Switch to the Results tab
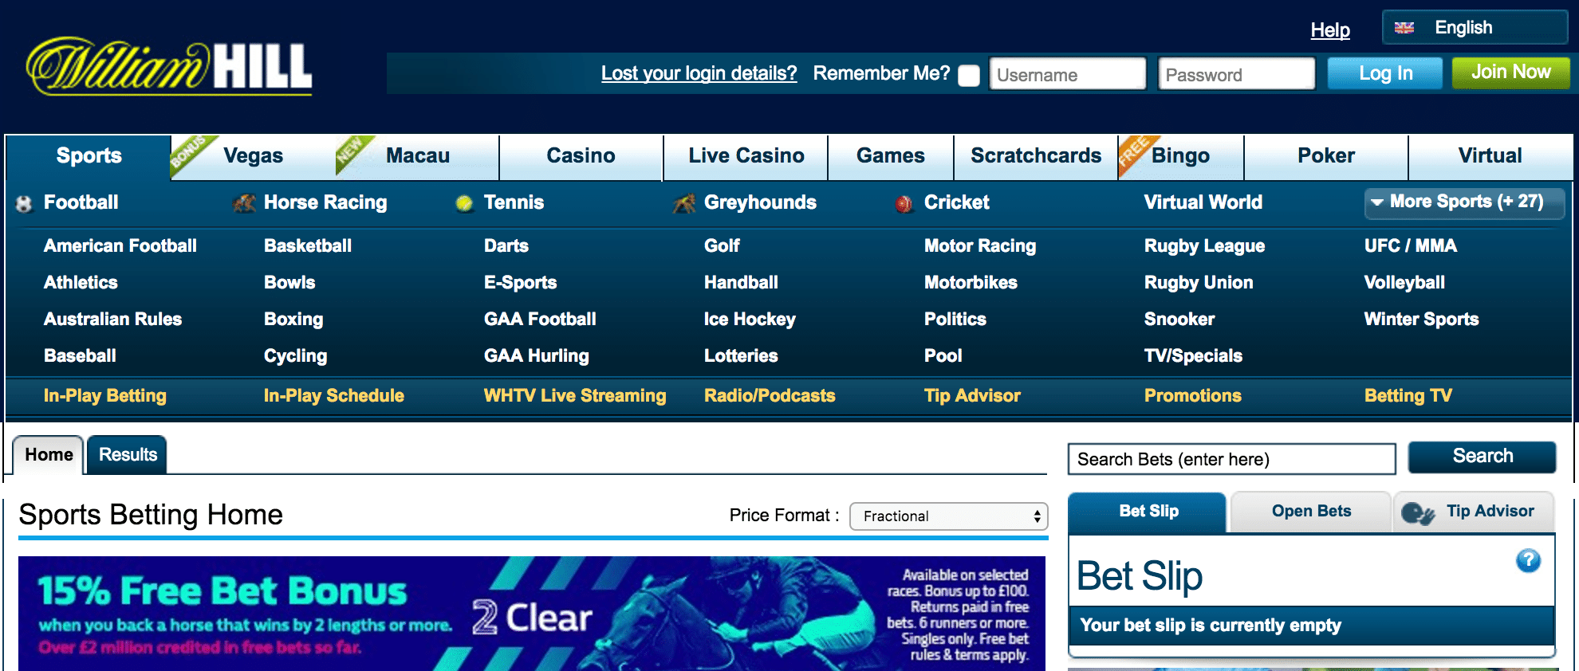This screenshot has height=671, width=1579. (x=128, y=455)
